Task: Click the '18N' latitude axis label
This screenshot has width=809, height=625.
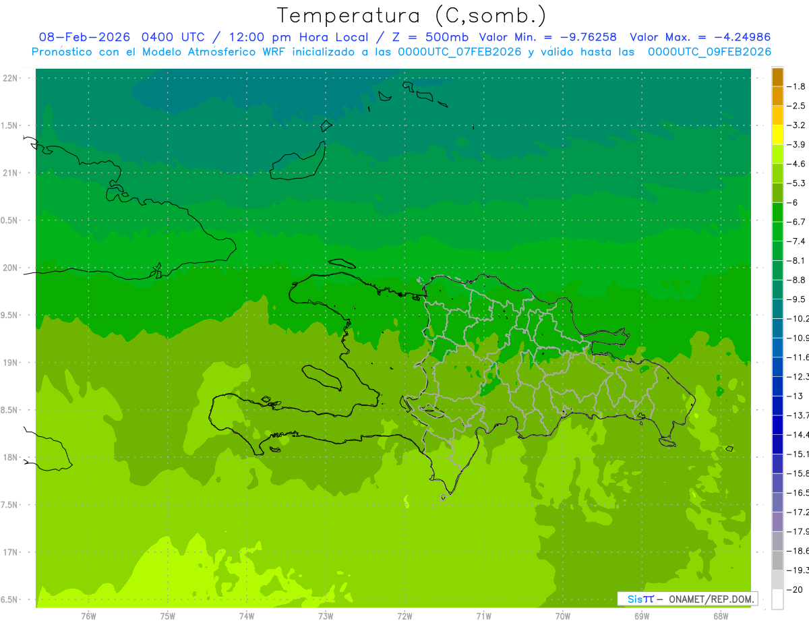Action: pyautogui.click(x=11, y=457)
